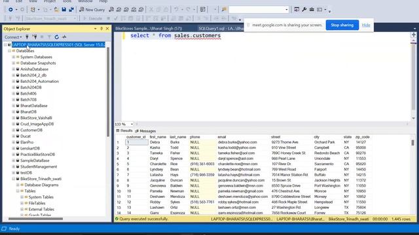
Task: Click the Hide link in sharing bar
Action: pos(366,25)
